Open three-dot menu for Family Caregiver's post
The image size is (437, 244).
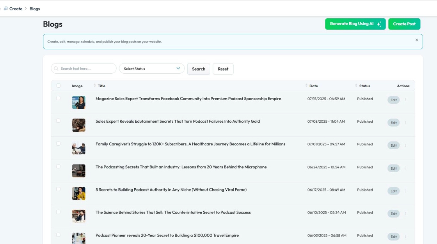point(405,145)
